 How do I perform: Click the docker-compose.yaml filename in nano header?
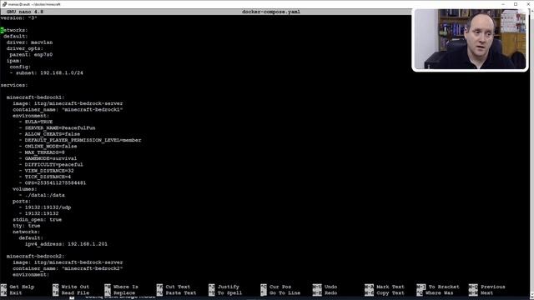pyautogui.click(x=271, y=12)
